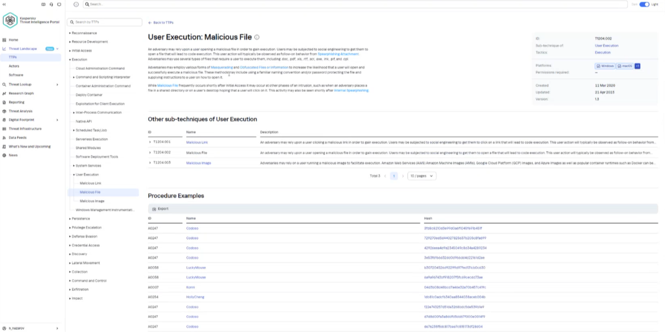The width and height of the screenshot is (665, 332).
Task: Click the Back to TTPs link
Action: tap(163, 23)
